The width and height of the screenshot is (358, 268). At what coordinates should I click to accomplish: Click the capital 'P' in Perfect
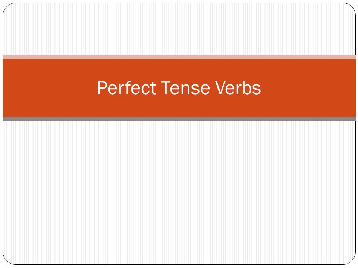click(102, 88)
